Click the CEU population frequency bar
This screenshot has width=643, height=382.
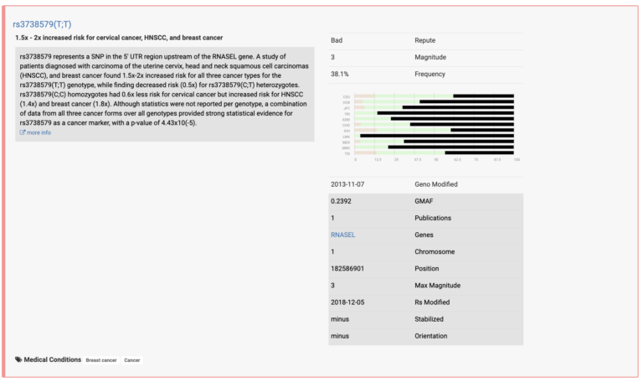click(x=434, y=96)
